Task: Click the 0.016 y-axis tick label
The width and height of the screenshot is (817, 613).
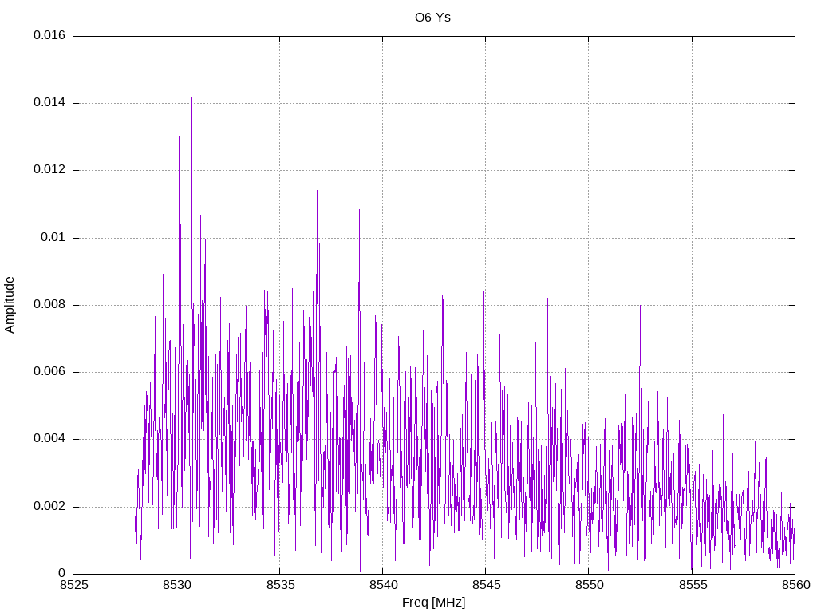Action: [x=49, y=36]
